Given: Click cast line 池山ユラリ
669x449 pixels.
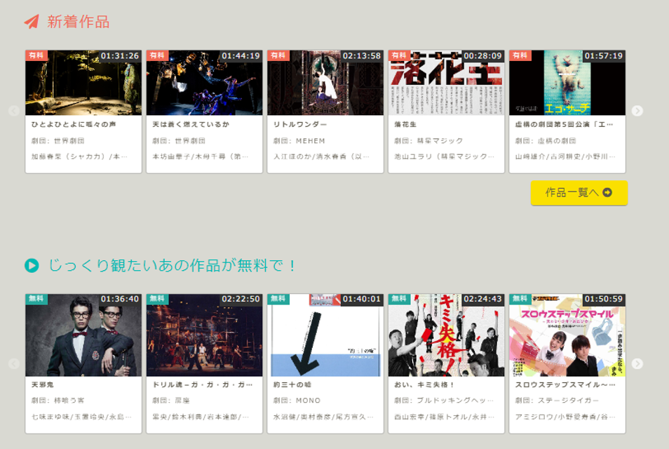Looking at the screenshot, I should coord(444,156).
